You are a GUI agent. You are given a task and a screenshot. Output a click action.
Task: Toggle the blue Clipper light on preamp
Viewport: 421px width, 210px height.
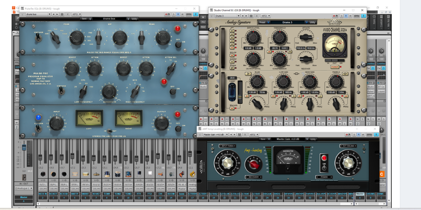tap(38, 118)
